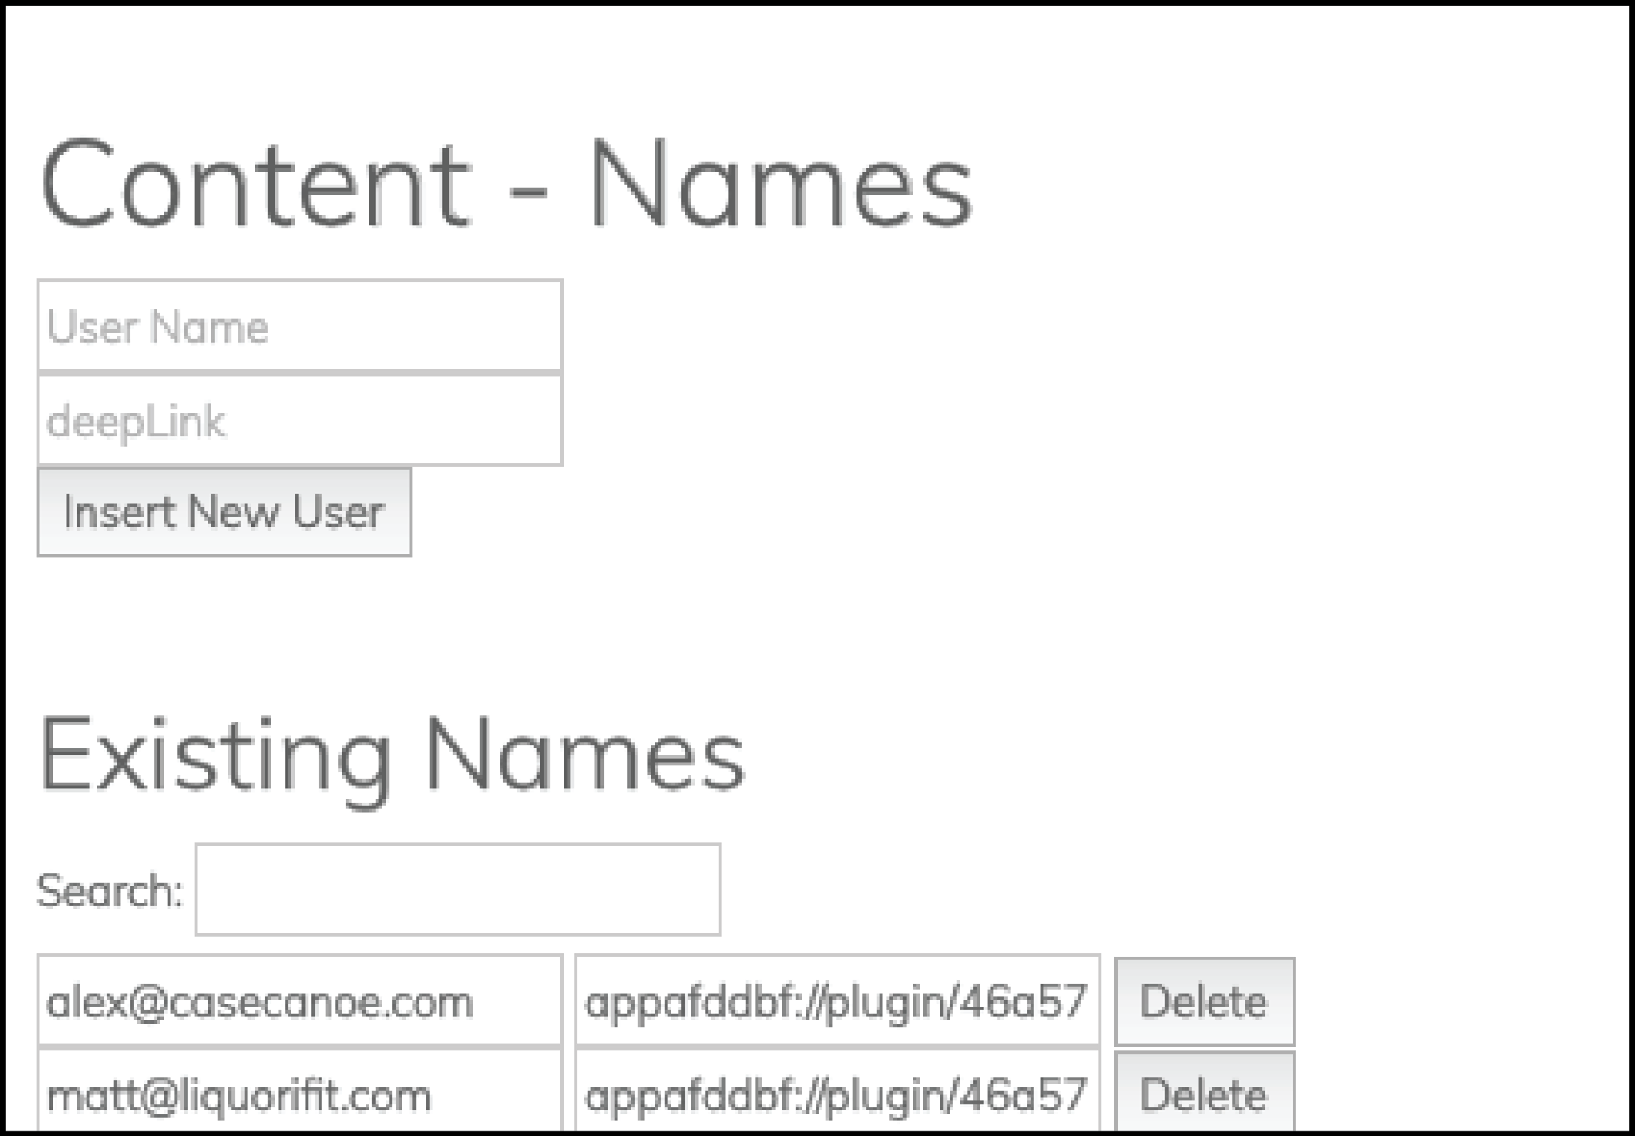1635x1136 pixels.
Task: Delete the matt@liquorifit.com entry
Action: coord(1204,1095)
